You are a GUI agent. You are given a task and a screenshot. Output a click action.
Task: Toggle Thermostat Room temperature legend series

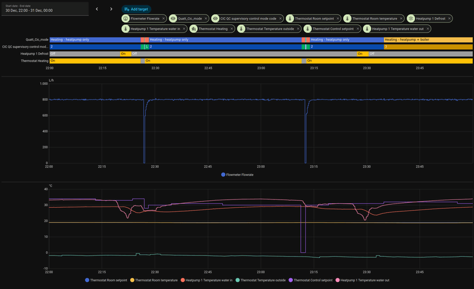coord(154,280)
